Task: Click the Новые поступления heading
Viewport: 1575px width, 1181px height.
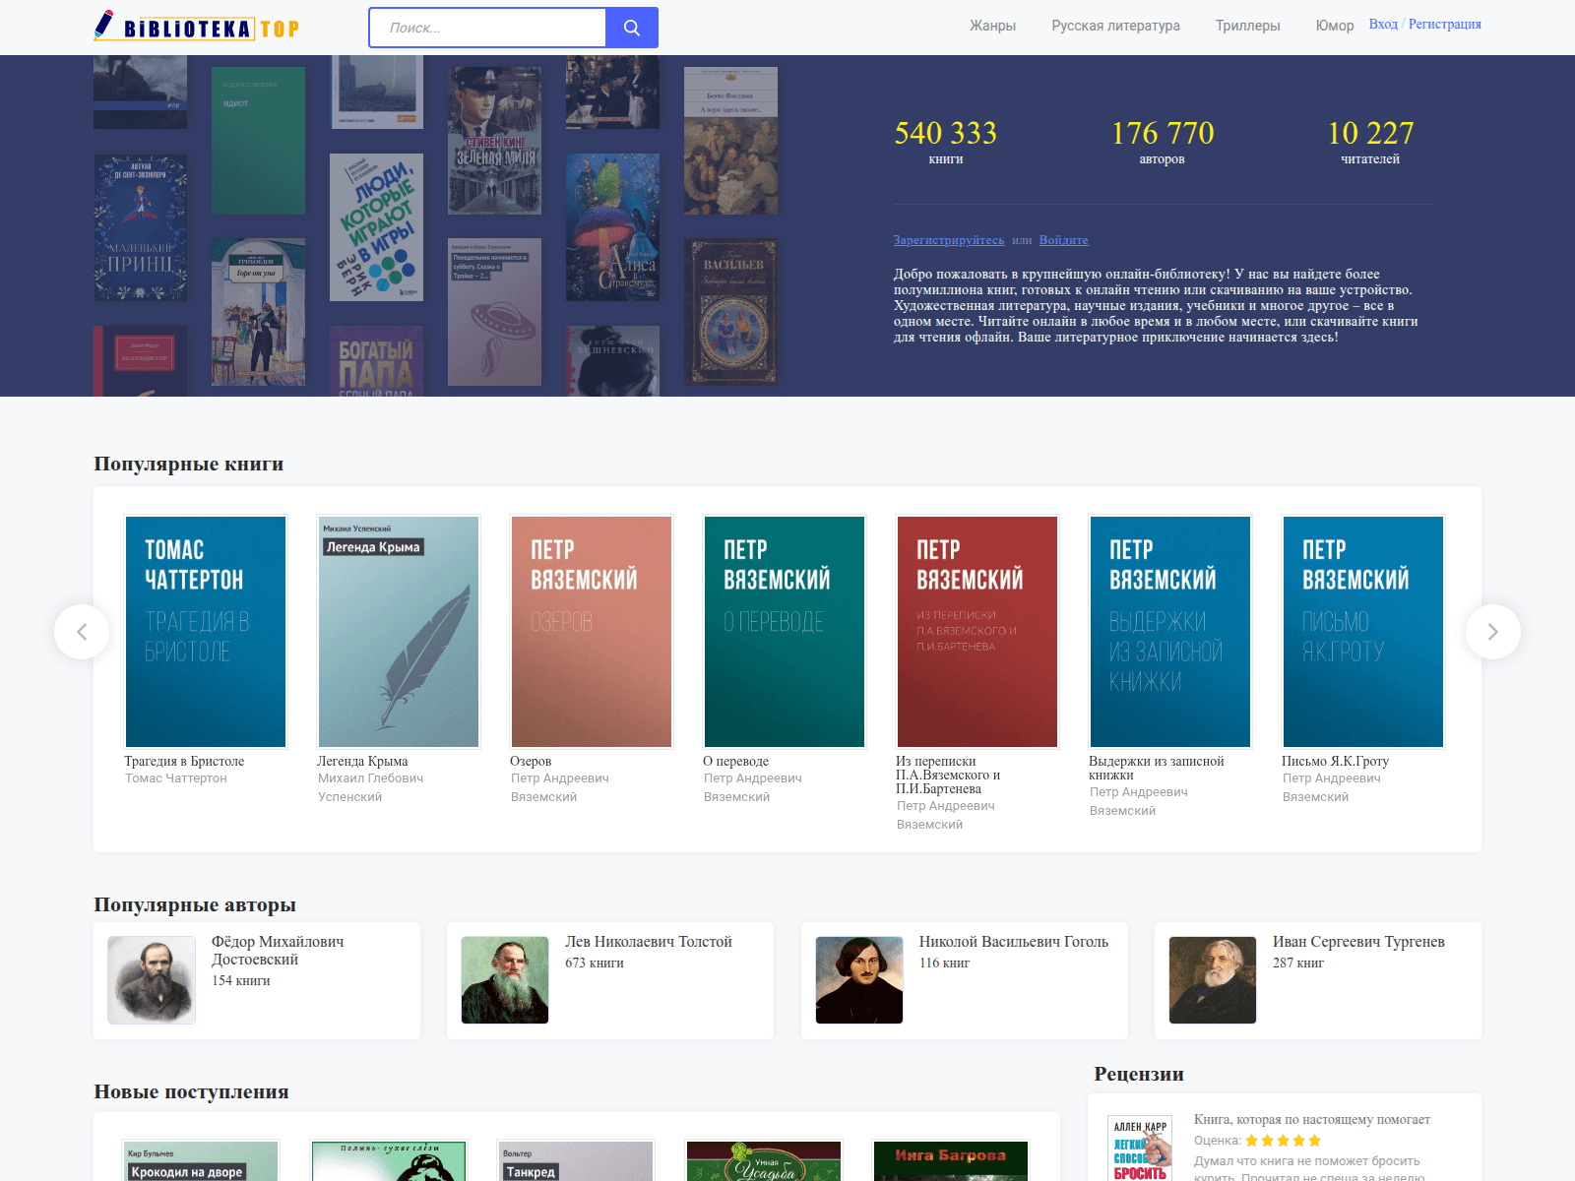Action: pos(191,1091)
